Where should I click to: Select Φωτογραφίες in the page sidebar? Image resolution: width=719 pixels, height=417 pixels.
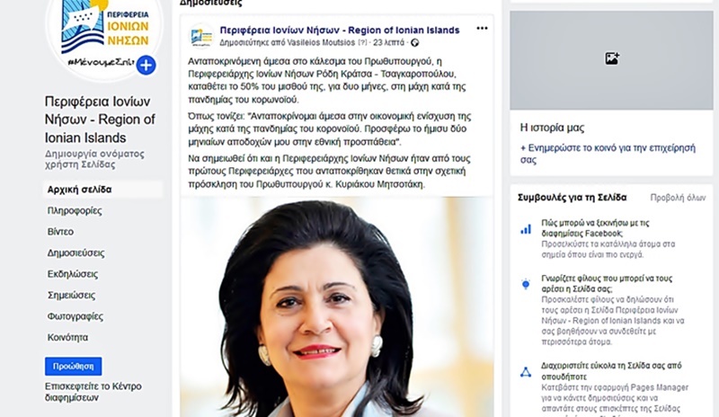coord(75,316)
